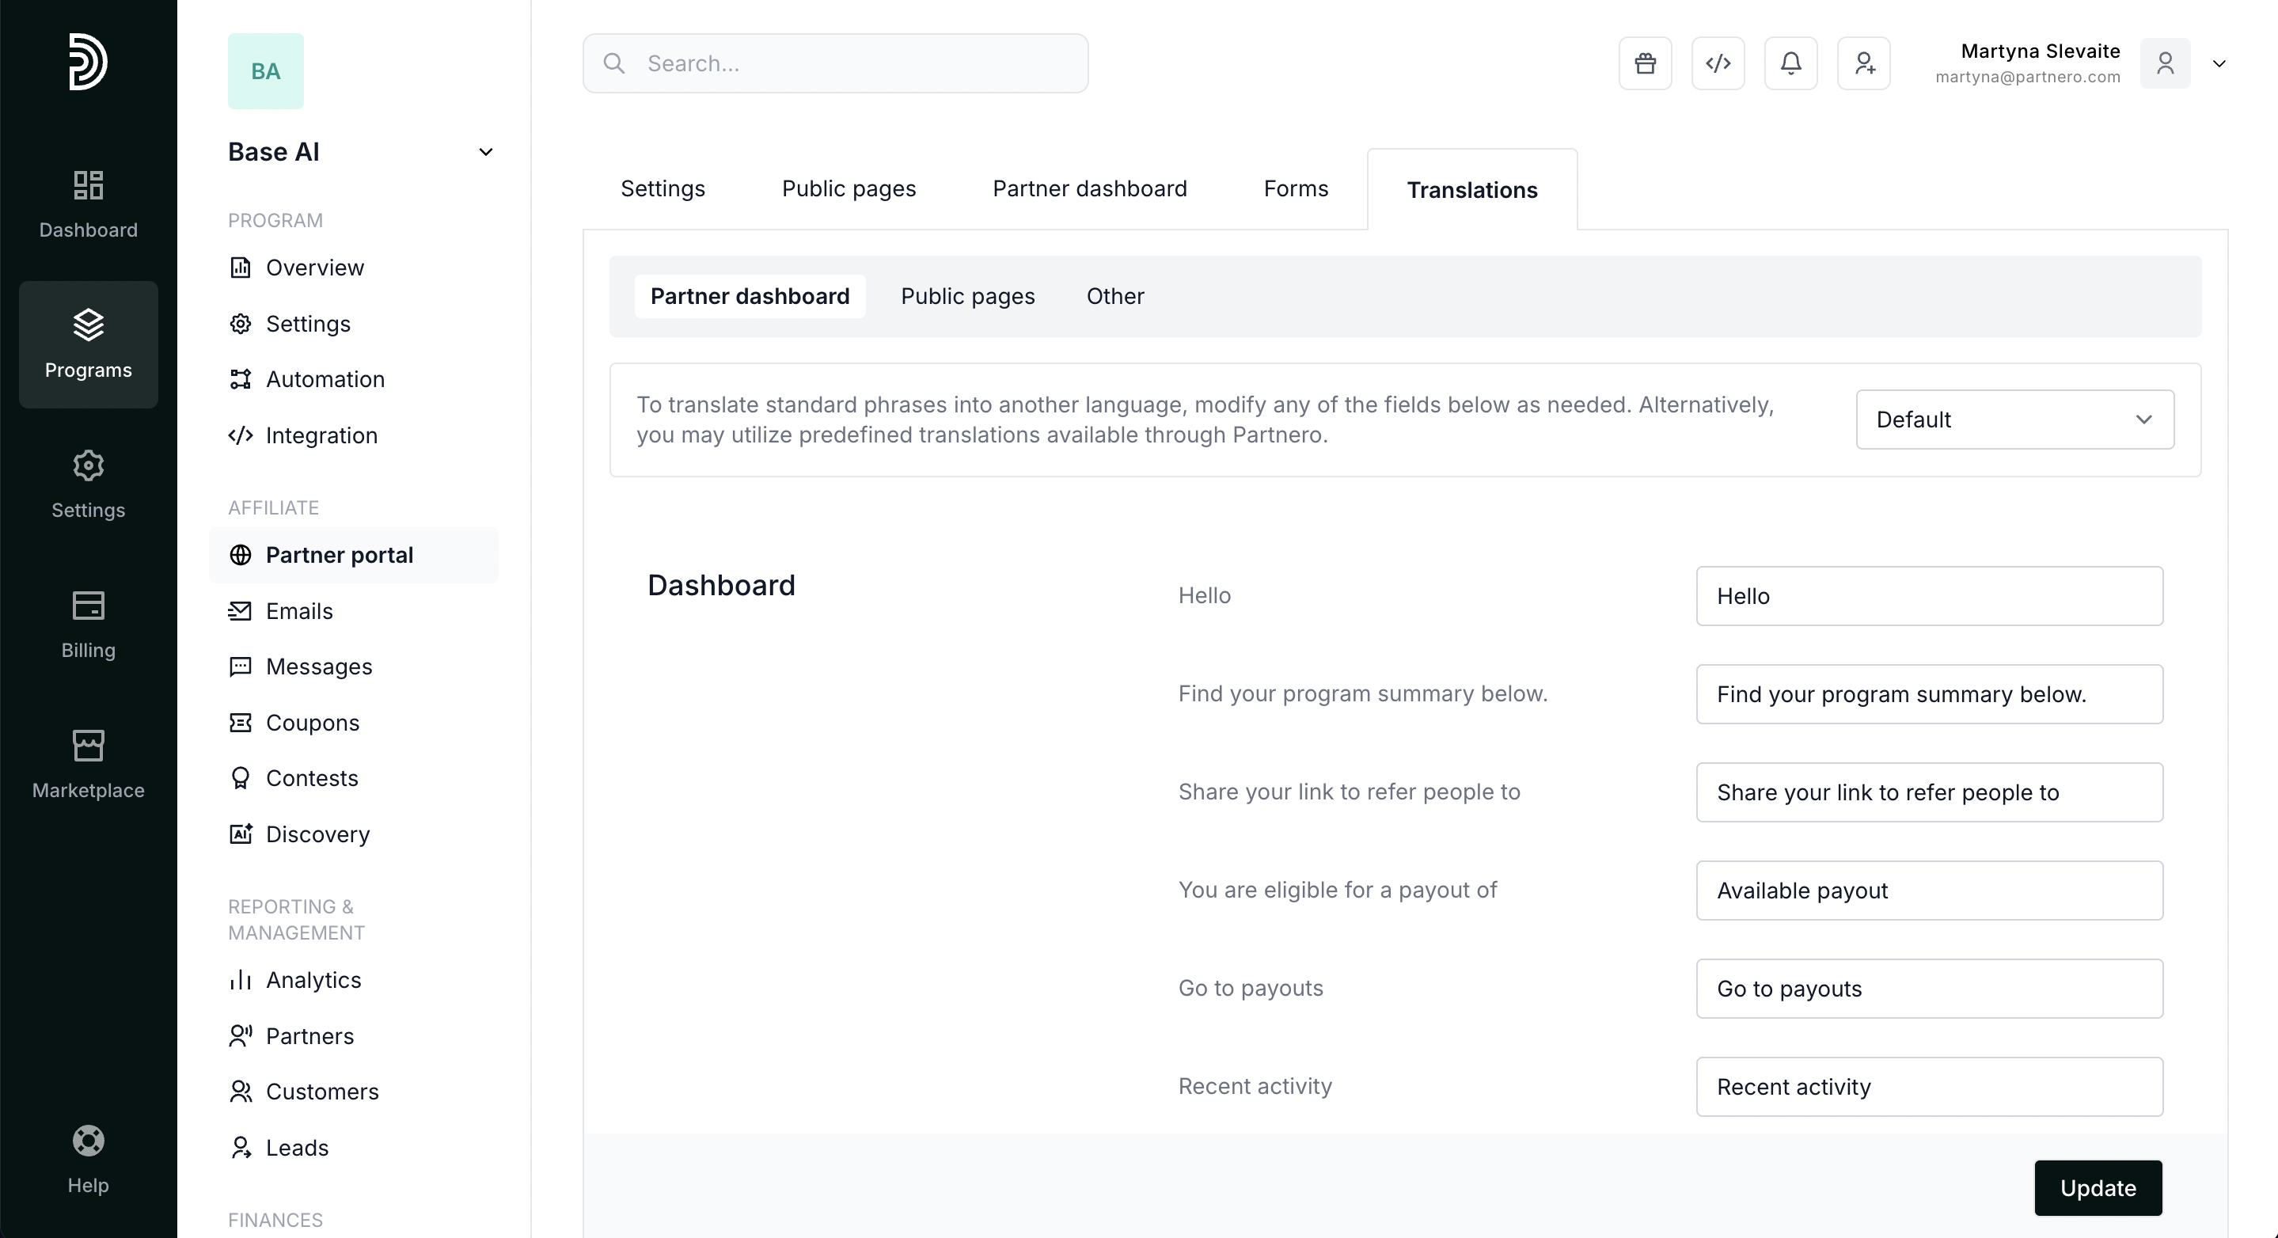Expand the user account menu chevron
This screenshot has width=2278, height=1238.
(2218, 63)
